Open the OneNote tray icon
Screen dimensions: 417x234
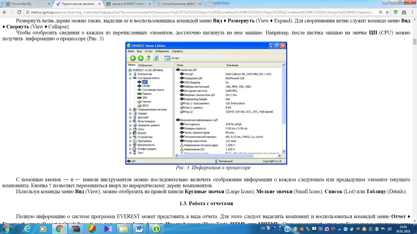pyautogui.click(x=327, y=229)
